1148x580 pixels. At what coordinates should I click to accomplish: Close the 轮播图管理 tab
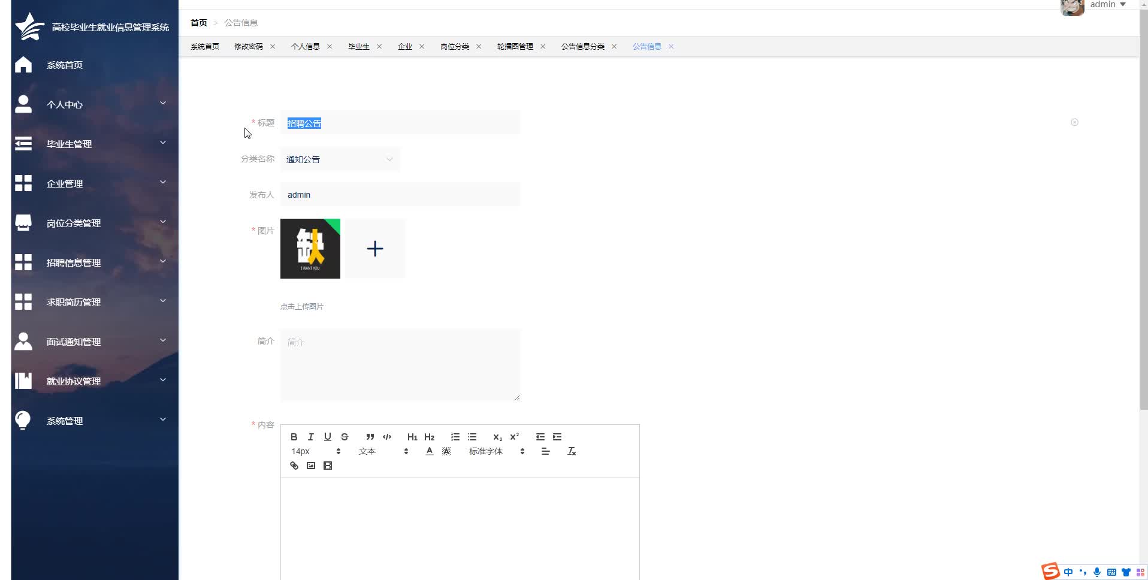pos(543,47)
